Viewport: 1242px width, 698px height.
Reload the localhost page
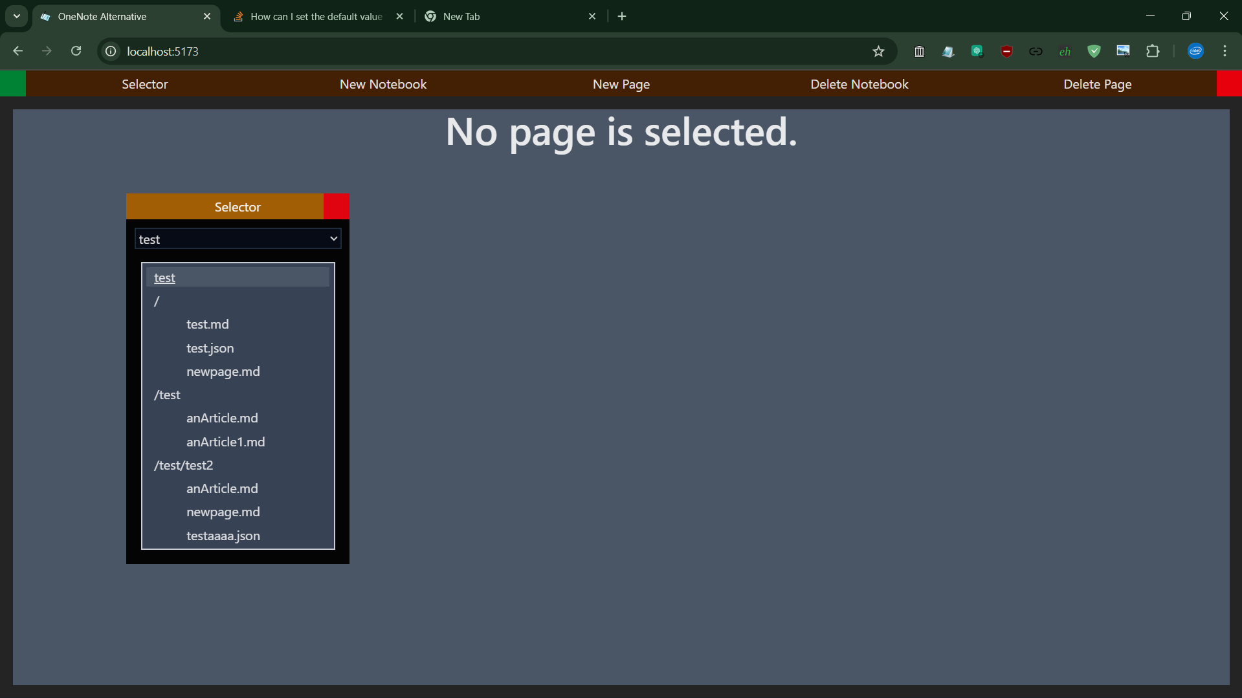click(x=76, y=51)
